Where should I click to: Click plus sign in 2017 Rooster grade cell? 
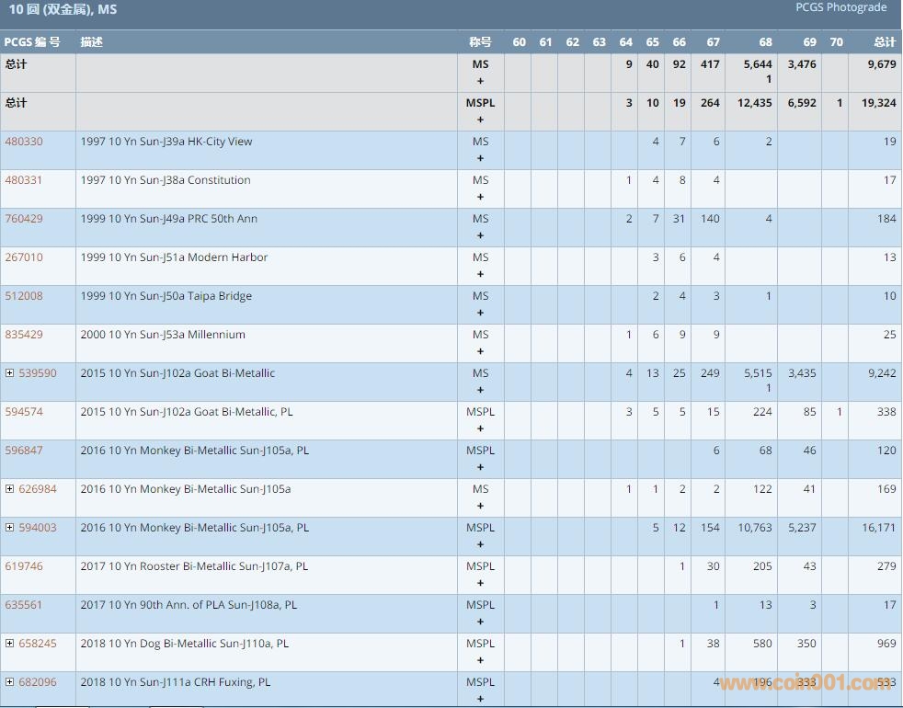tap(480, 583)
